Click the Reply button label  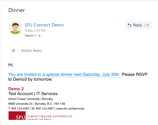click(x=137, y=25)
